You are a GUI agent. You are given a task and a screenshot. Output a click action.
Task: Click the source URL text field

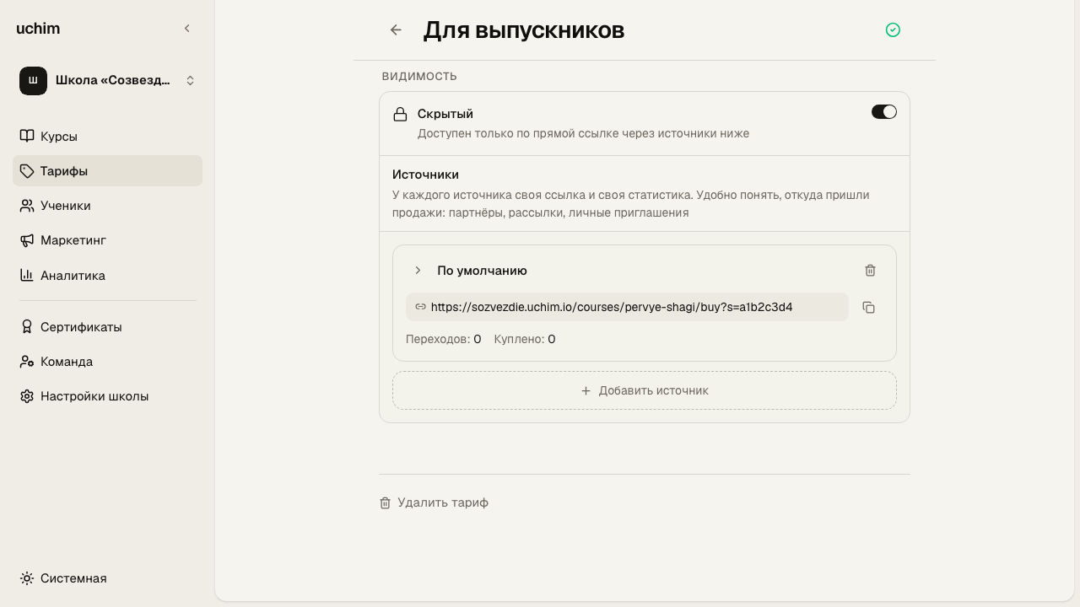(x=627, y=307)
